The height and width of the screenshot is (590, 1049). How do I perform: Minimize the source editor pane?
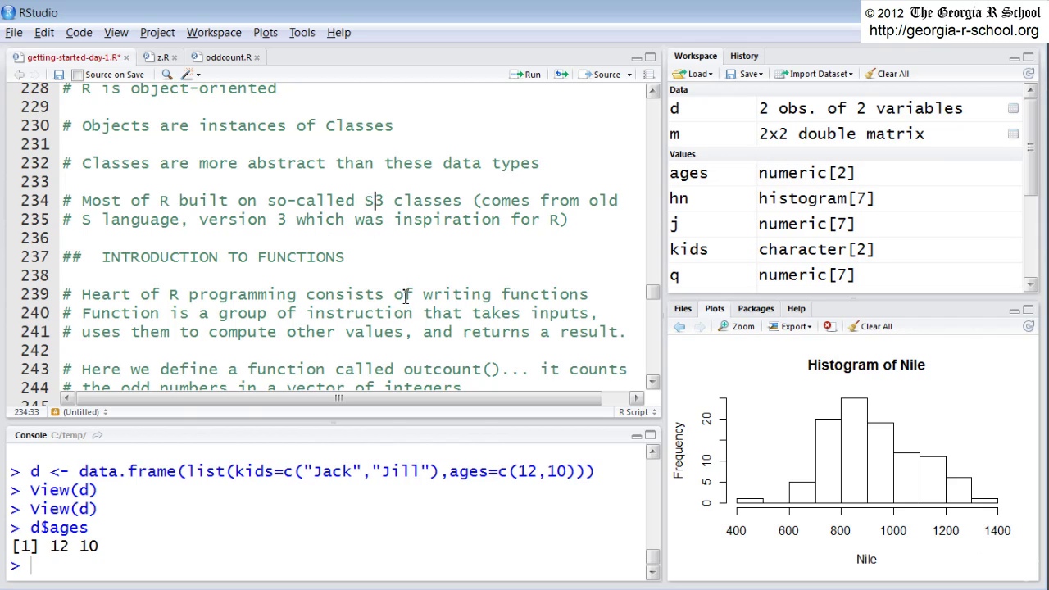pos(637,57)
